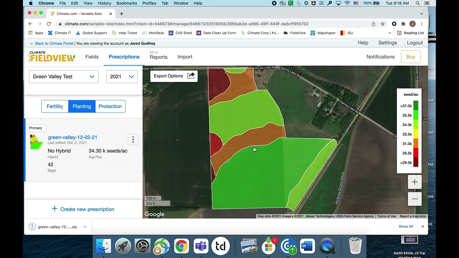Open System Preferences from the dock

[142, 246]
